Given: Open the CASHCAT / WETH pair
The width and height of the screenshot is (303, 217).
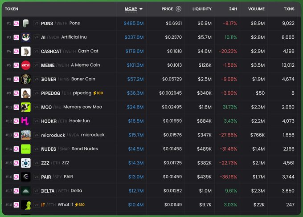Looking at the screenshot, I should [x=70, y=51].
